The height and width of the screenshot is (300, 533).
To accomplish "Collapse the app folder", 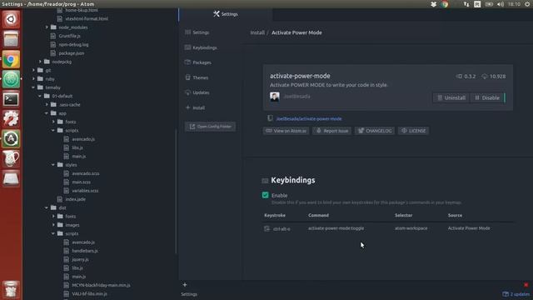I will coord(47,113).
